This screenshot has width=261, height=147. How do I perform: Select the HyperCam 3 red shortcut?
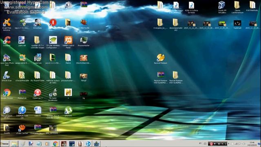click(38, 94)
